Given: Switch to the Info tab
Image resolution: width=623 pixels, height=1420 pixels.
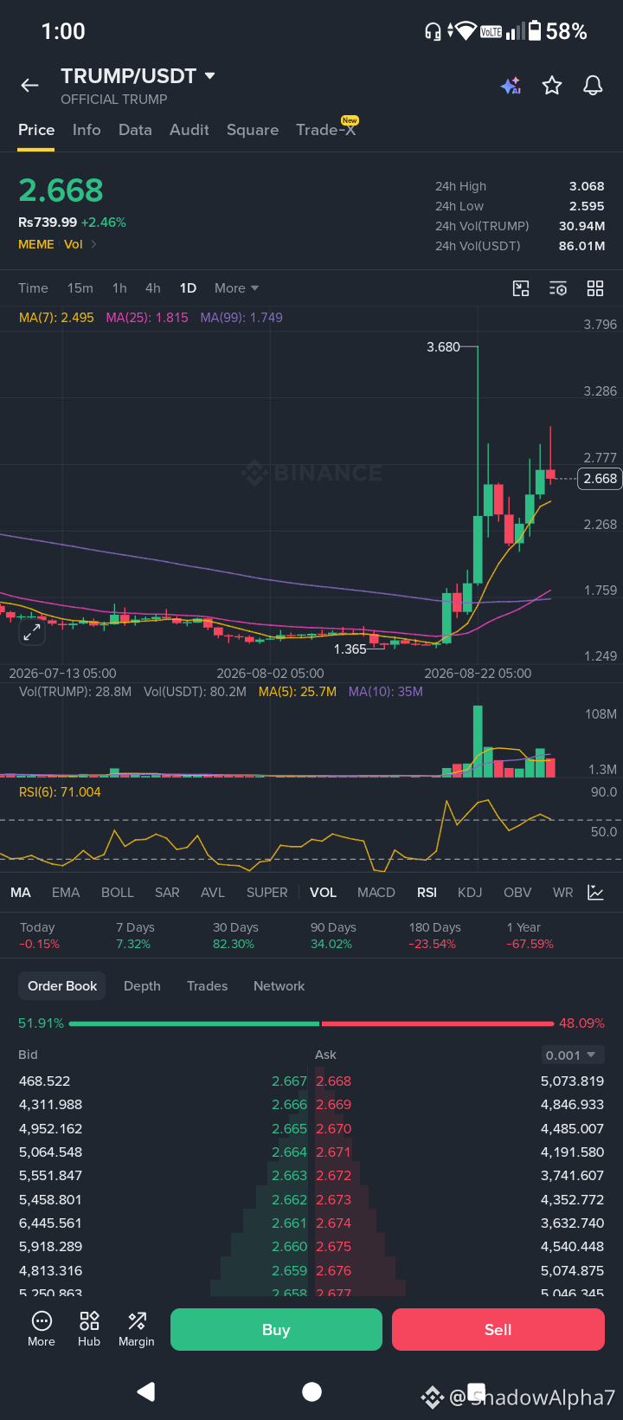Looking at the screenshot, I should pyautogui.click(x=87, y=130).
